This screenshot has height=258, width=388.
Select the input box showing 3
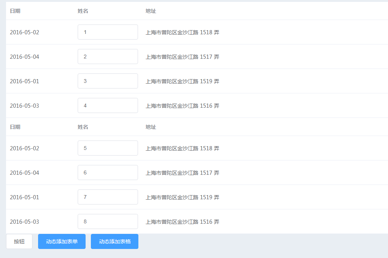[107, 81]
